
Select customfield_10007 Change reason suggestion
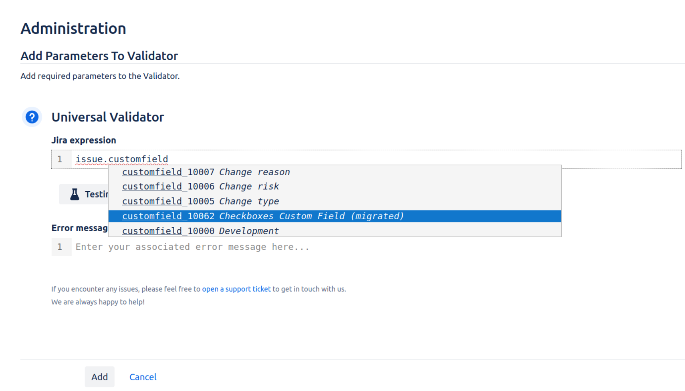pyautogui.click(x=206, y=172)
